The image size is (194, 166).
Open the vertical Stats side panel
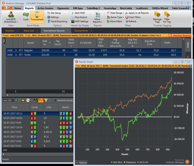4,41
